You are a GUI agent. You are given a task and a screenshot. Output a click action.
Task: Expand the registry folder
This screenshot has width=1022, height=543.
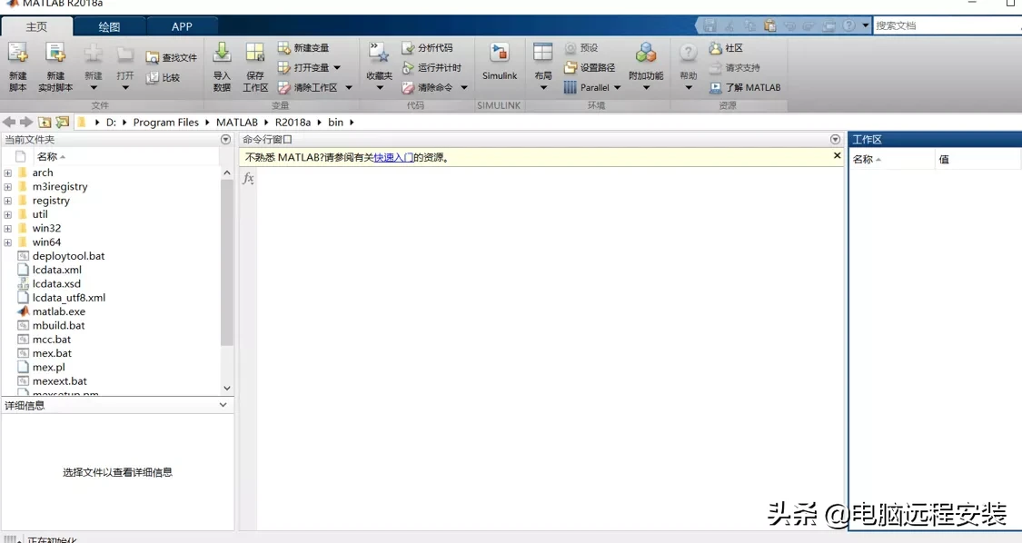(x=8, y=201)
